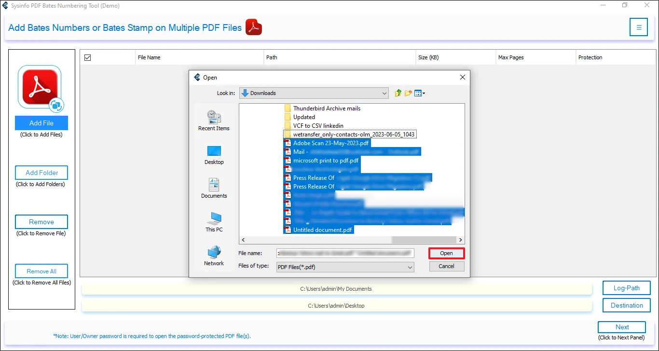Screen dimensions: 659x351
Task: Click the Size (KB) column header
Action: click(x=428, y=57)
